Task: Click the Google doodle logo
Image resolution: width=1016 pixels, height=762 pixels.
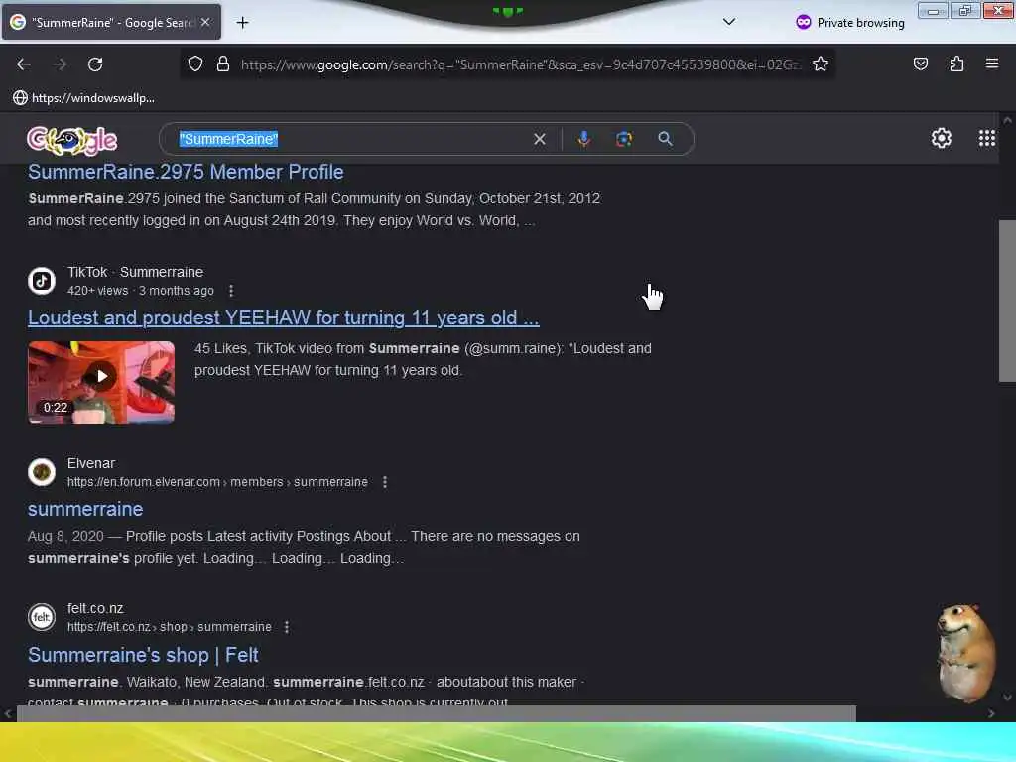Action: (71, 139)
